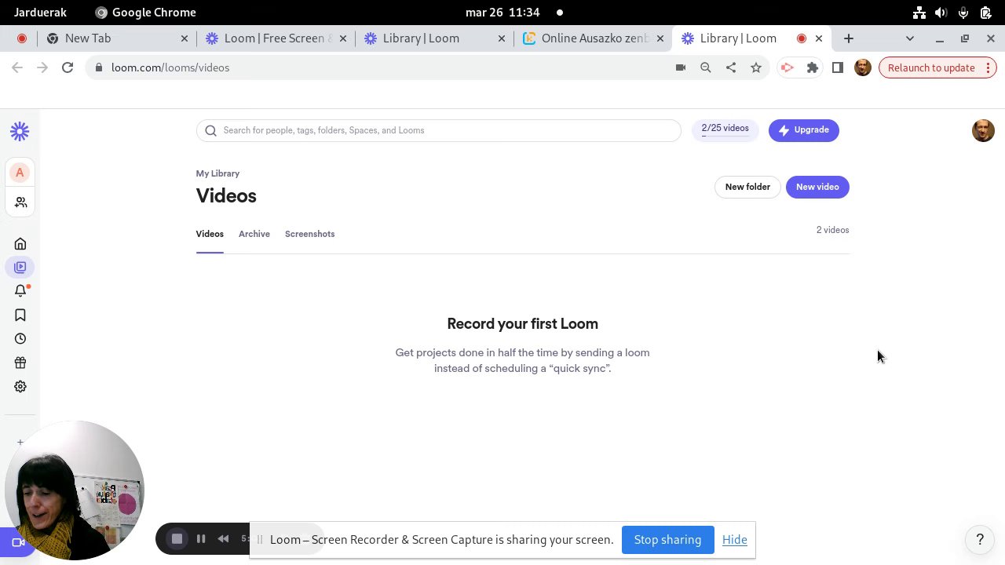Switch to Loom Free Screen tab

click(x=275, y=38)
